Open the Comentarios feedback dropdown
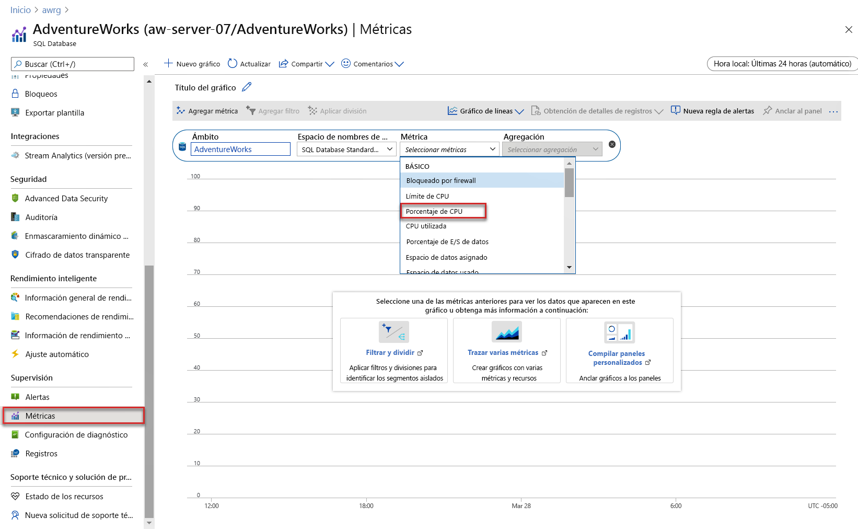 coord(372,64)
